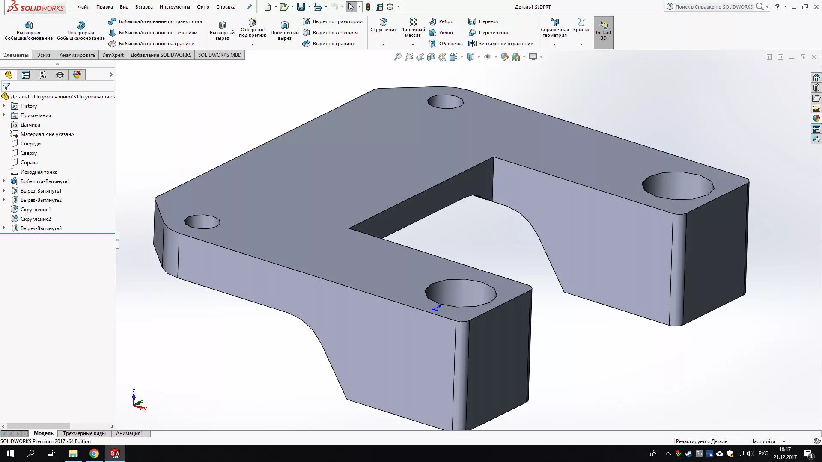
Task: Open FeatureManager design tree tab icon
Action: (x=9, y=75)
